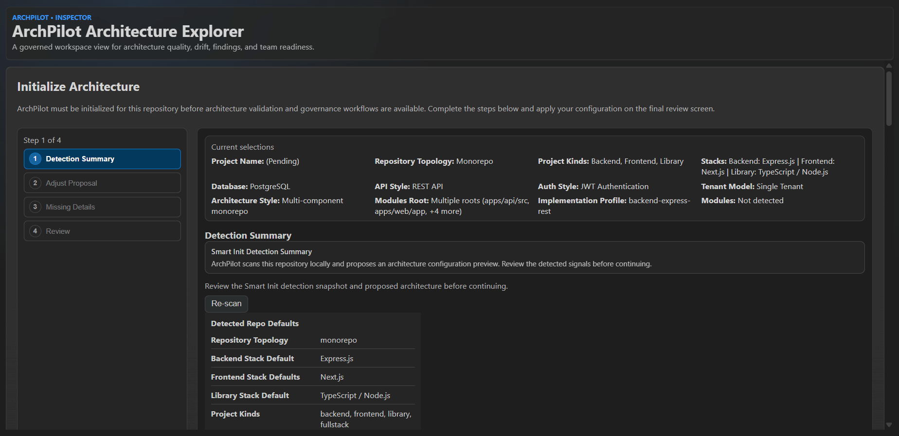Click the step 1 number badge
Screen dimensions: 899x436
(x=35, y=159)
